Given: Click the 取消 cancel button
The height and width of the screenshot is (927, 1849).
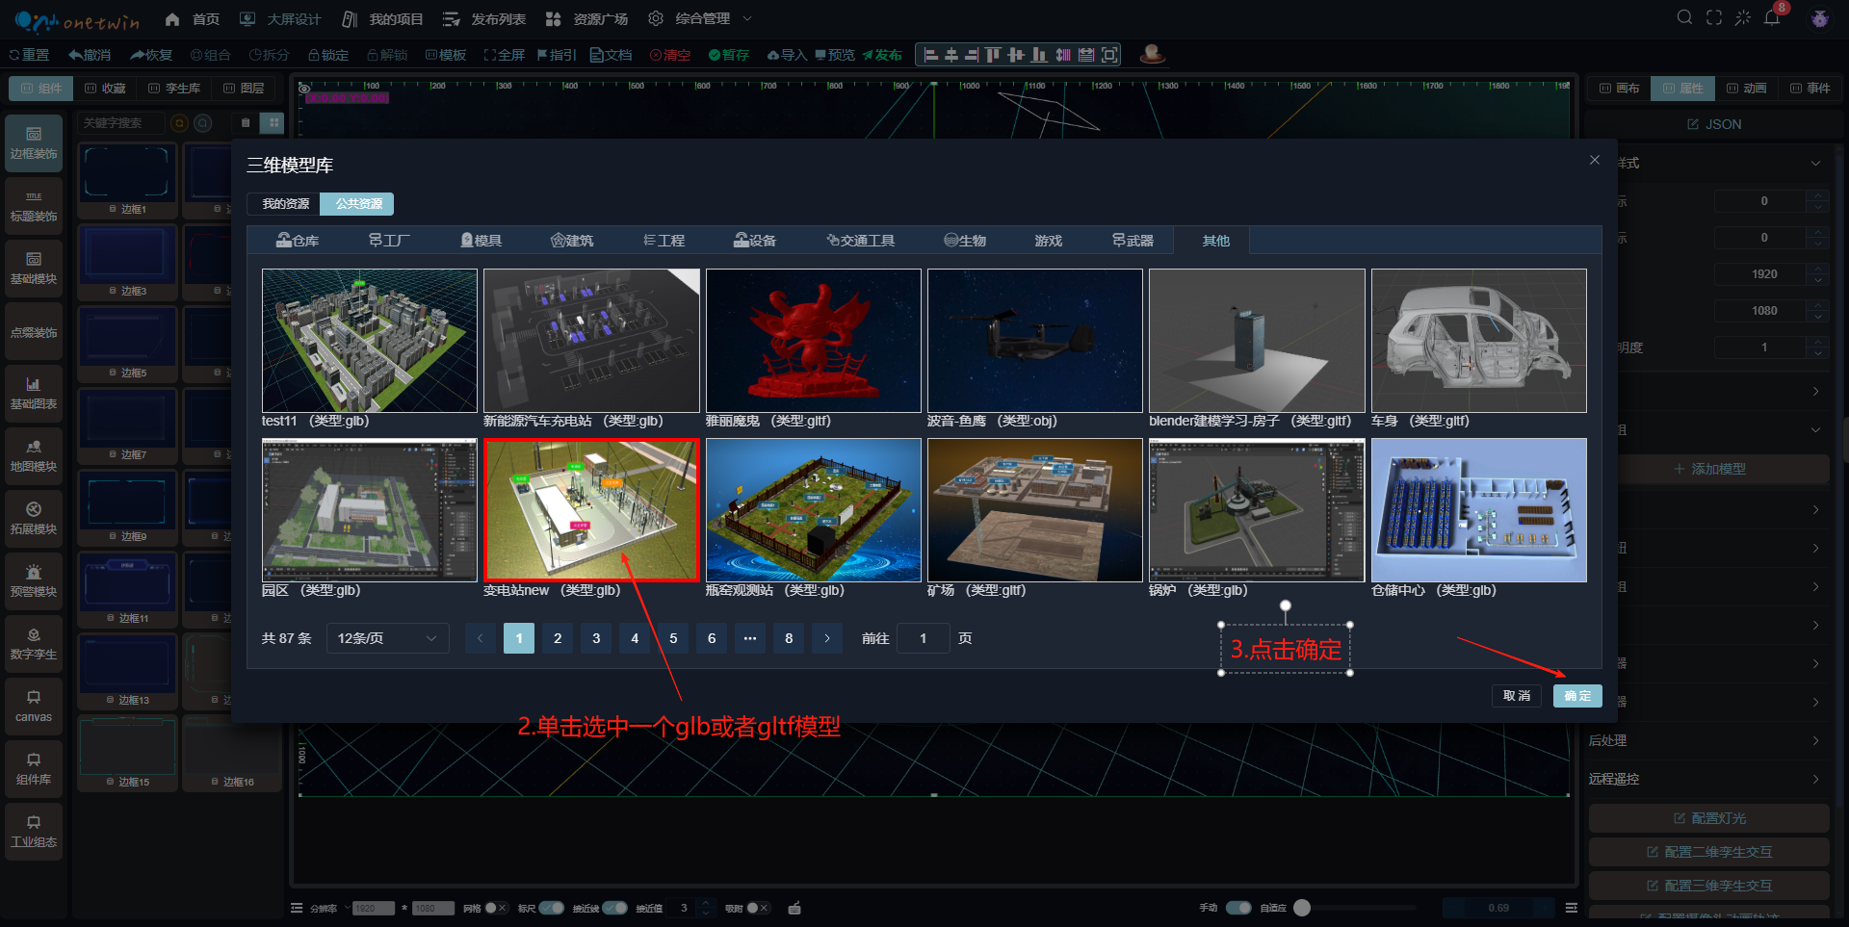Looking at the screenshot, I should [1517, 696].
